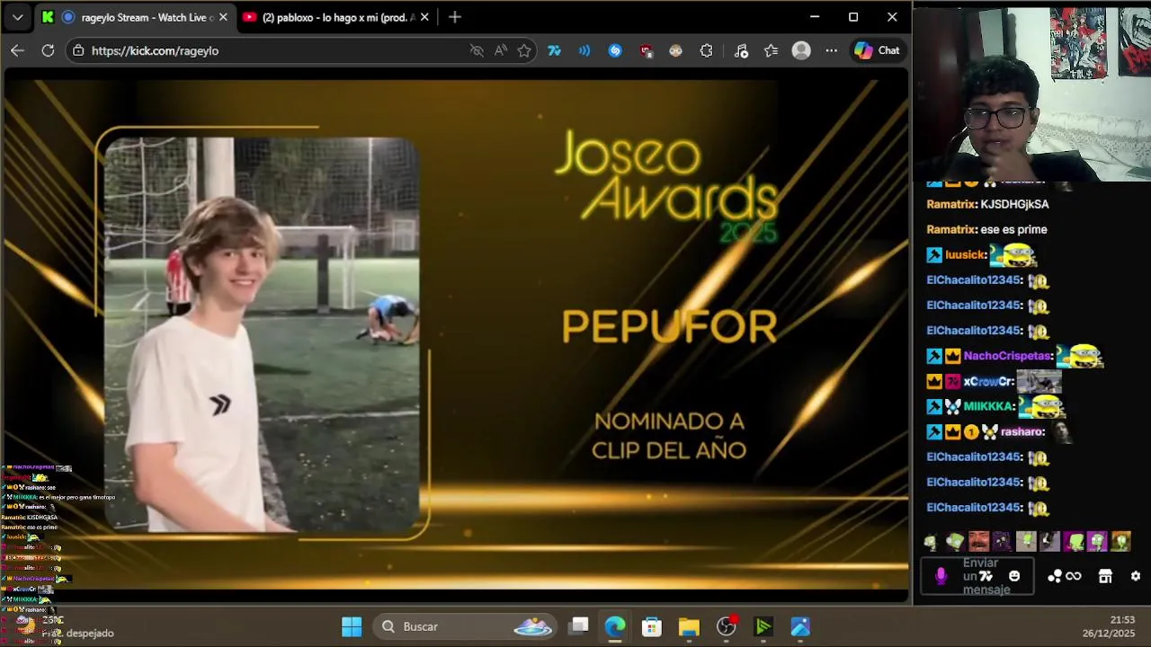Screen dimensions: 1151x647
Task: Pick the last orange-background emote
Action: pyautogui.click(x=1120, y=542)
